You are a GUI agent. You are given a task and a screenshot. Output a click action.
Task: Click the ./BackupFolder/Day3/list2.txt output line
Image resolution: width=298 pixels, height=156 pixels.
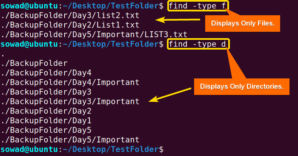[70, 16]
